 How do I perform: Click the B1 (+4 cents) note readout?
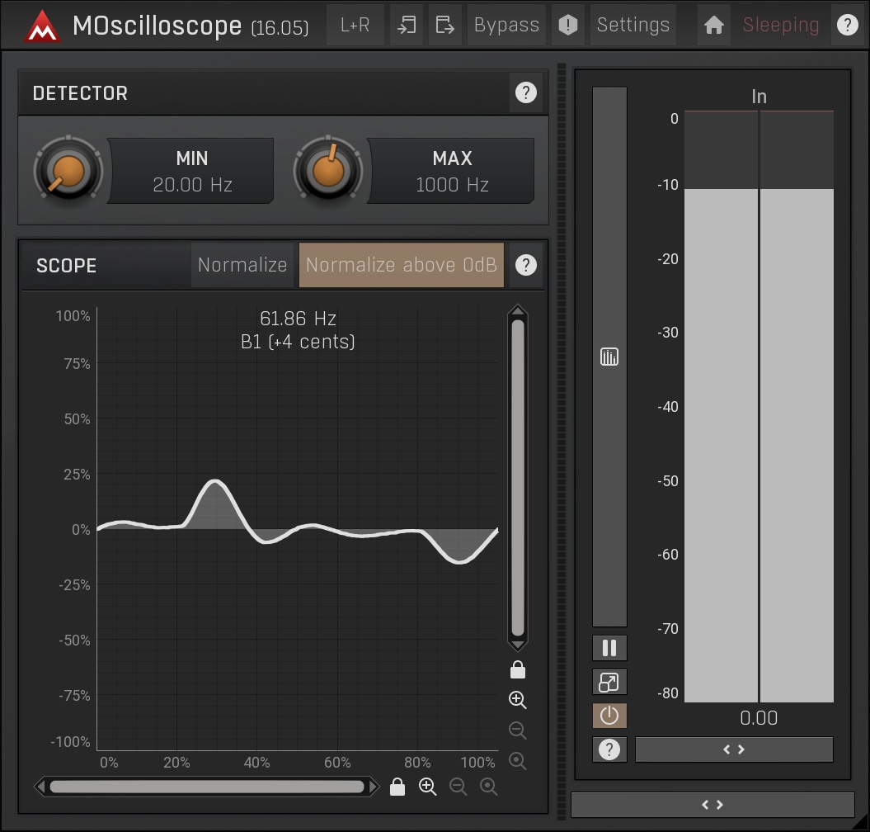point(298,342)
